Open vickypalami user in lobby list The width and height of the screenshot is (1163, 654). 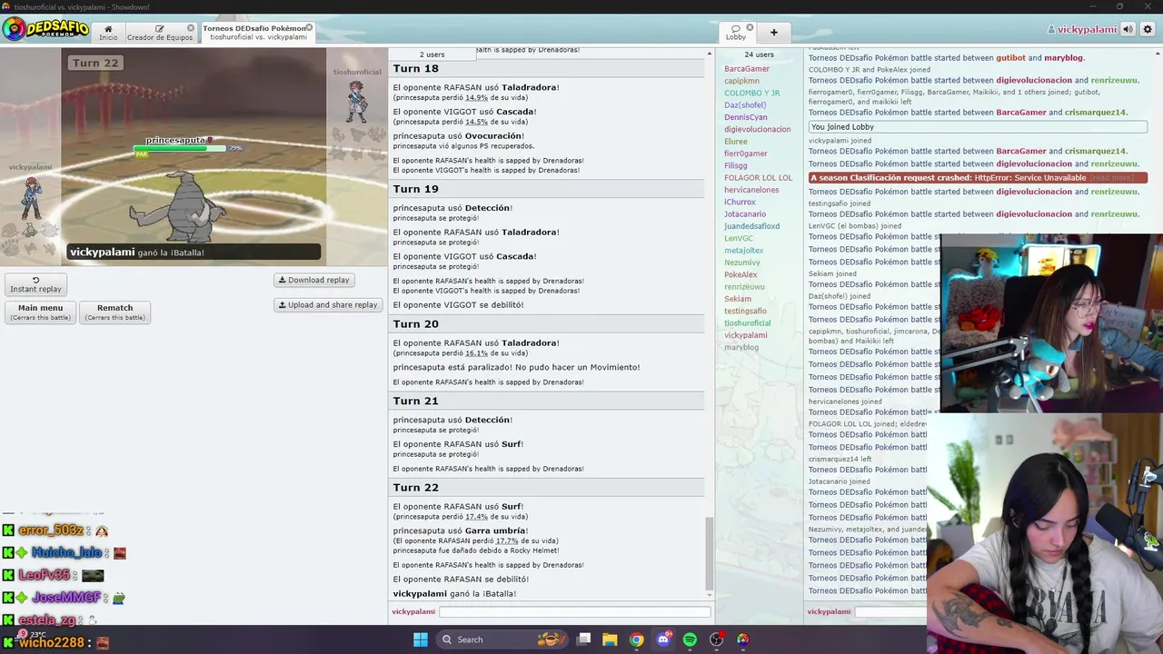pos(746,335)
